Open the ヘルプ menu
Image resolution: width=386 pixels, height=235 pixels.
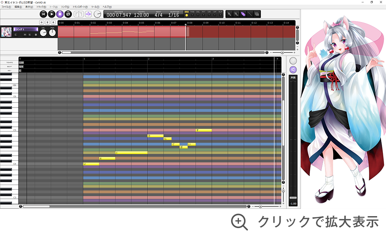coord(107,7)
